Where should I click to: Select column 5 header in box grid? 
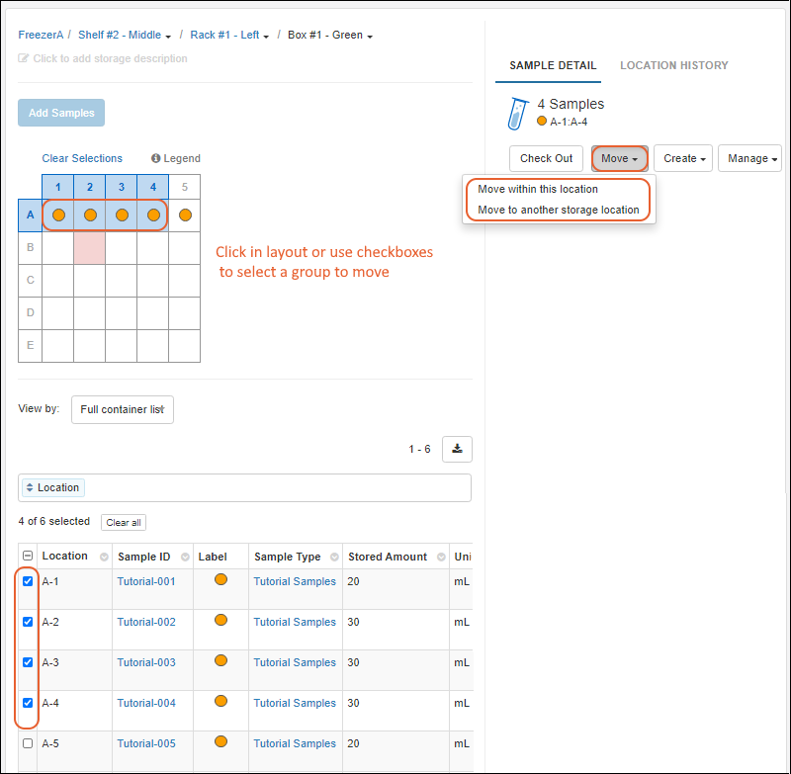tap(185, 187)
